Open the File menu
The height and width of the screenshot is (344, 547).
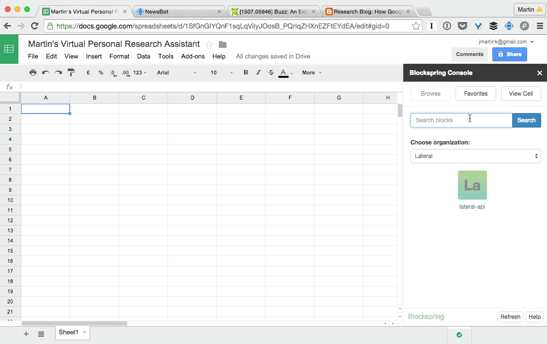[x=33, y=57]
